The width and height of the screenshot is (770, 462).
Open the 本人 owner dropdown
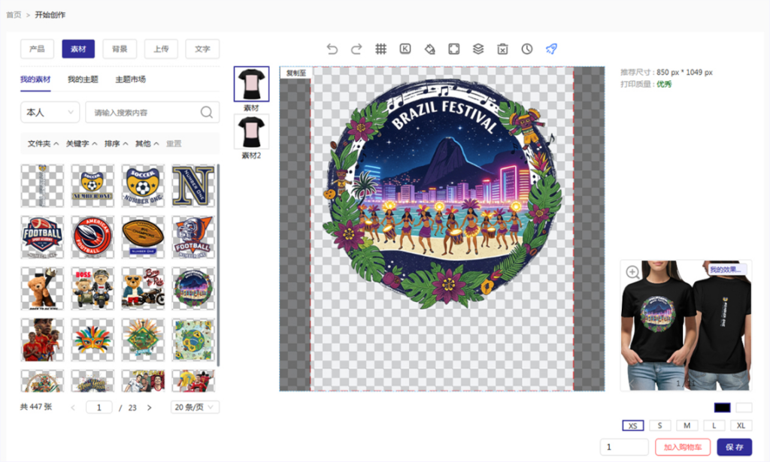coord(50,113)
